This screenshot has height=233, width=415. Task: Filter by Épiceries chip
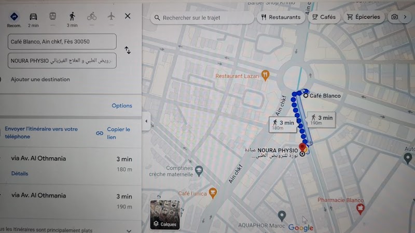[x=364, y=17]
